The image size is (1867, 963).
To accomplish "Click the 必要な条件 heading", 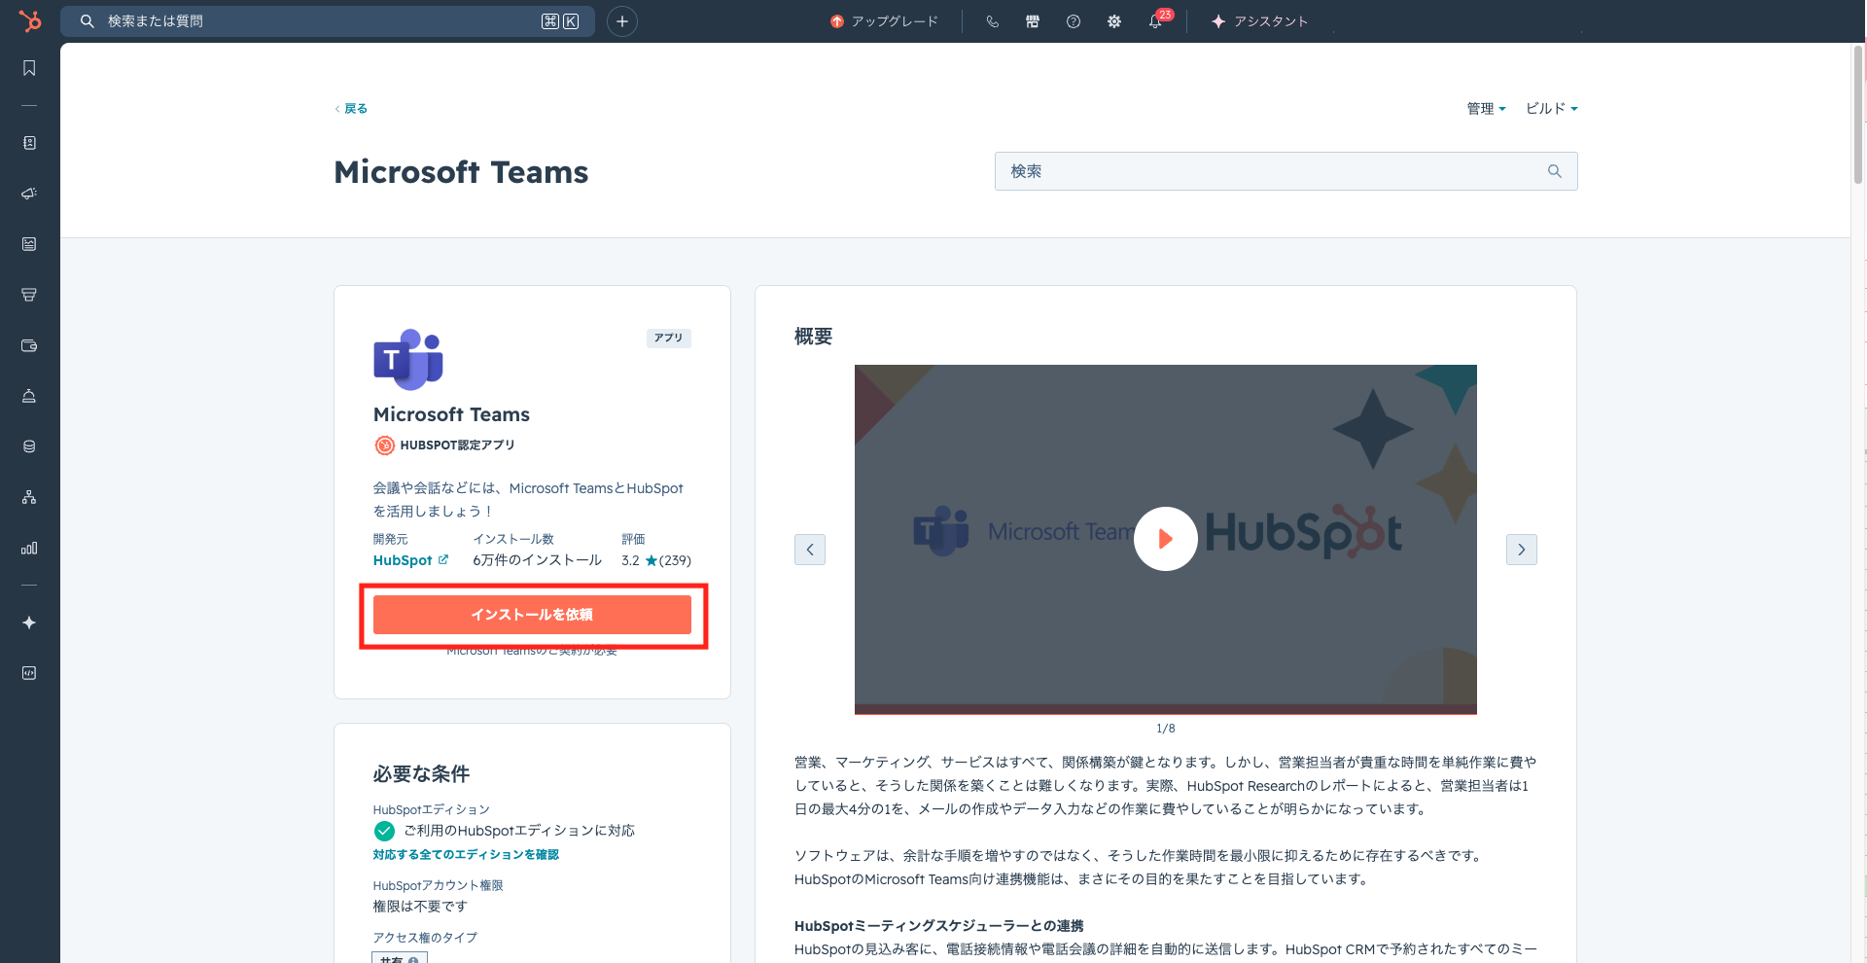I will (x=421, y=774).
